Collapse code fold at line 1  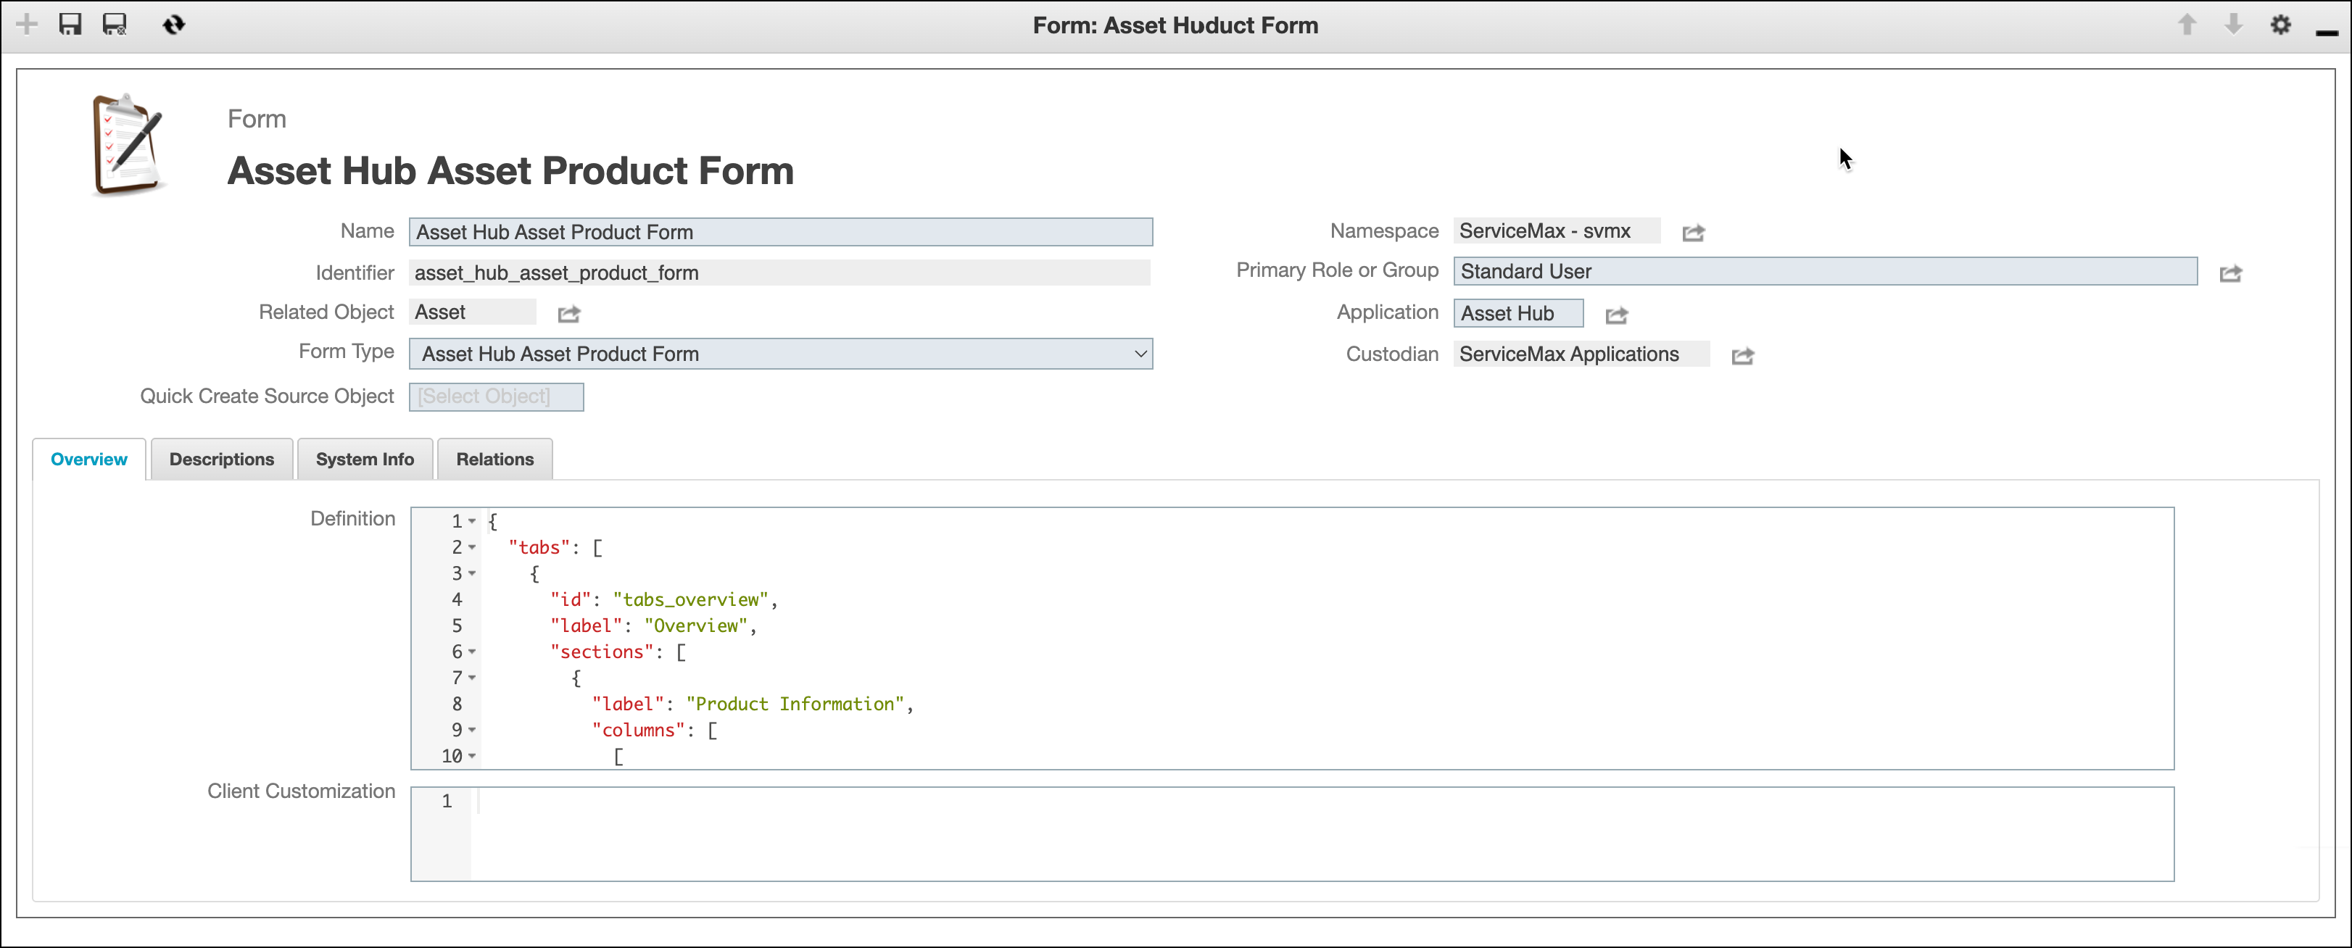point(472,521)
